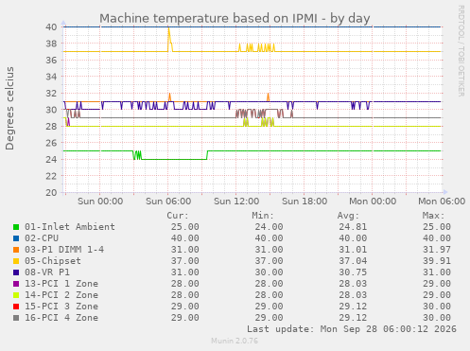Click the DIMM 1-4 max value 31.97
This screenshot has width=470, height=351.
click(437, 250)
